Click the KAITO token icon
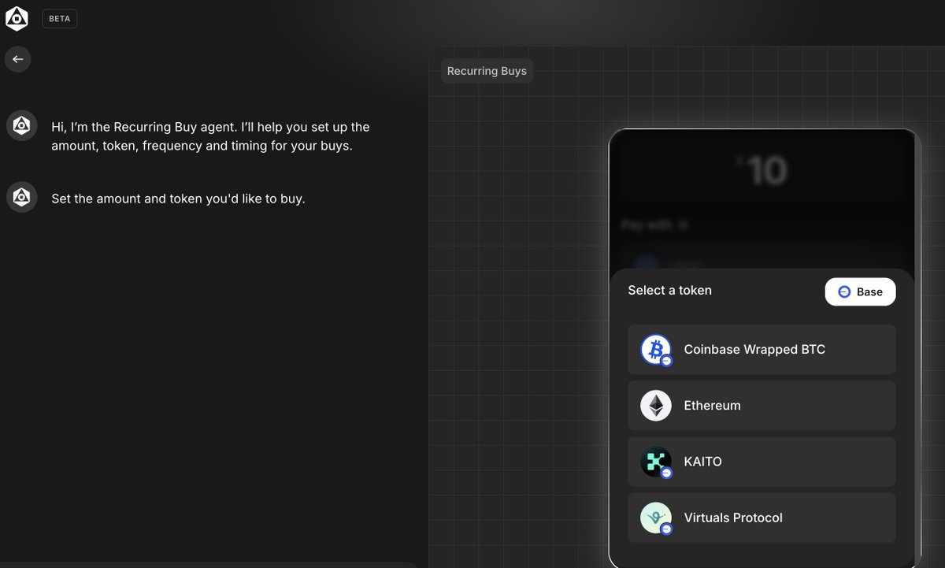Image resolution: width=945 pixels, height=568 pixels. (655, 462)
